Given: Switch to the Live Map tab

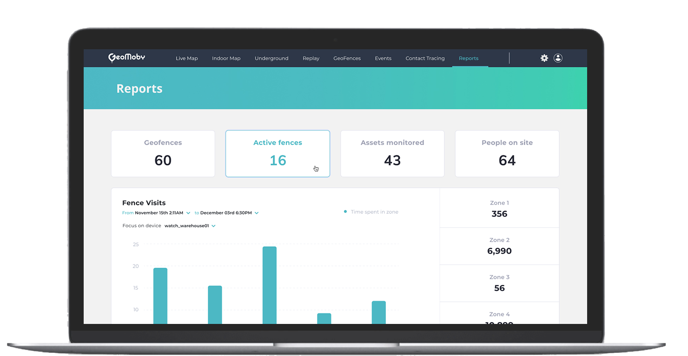Looking at the screenshot, I should click(x=186, y=58).
